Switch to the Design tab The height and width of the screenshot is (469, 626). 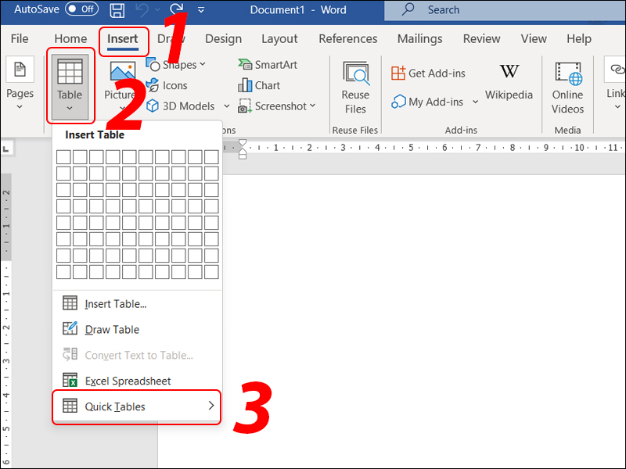coord(223,38)
